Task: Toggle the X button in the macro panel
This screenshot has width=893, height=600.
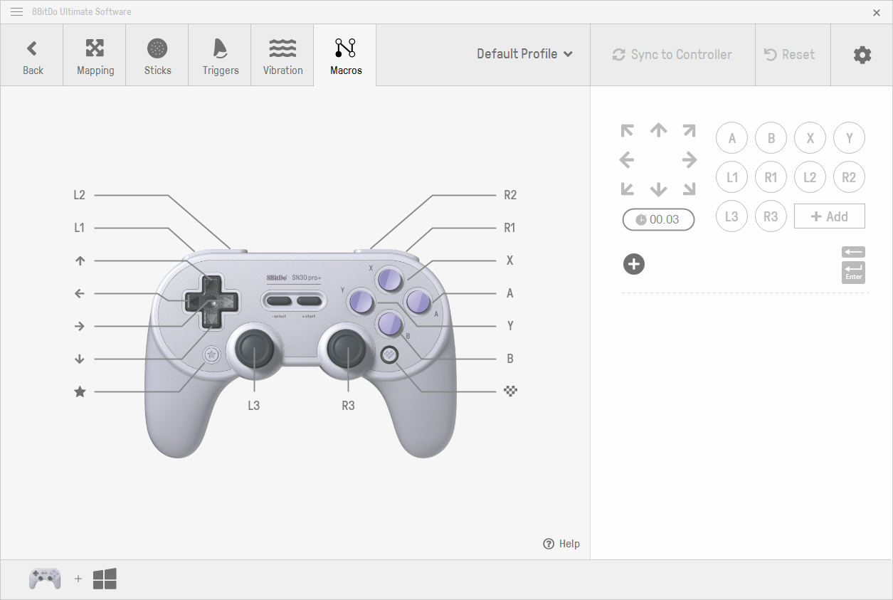Action: pos(810,138)
